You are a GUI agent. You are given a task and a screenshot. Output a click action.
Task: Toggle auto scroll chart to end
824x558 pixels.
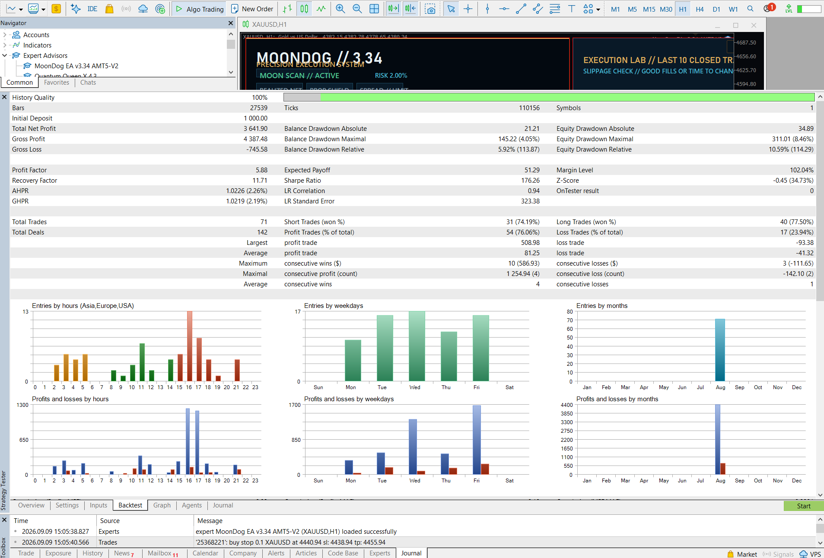393,9
